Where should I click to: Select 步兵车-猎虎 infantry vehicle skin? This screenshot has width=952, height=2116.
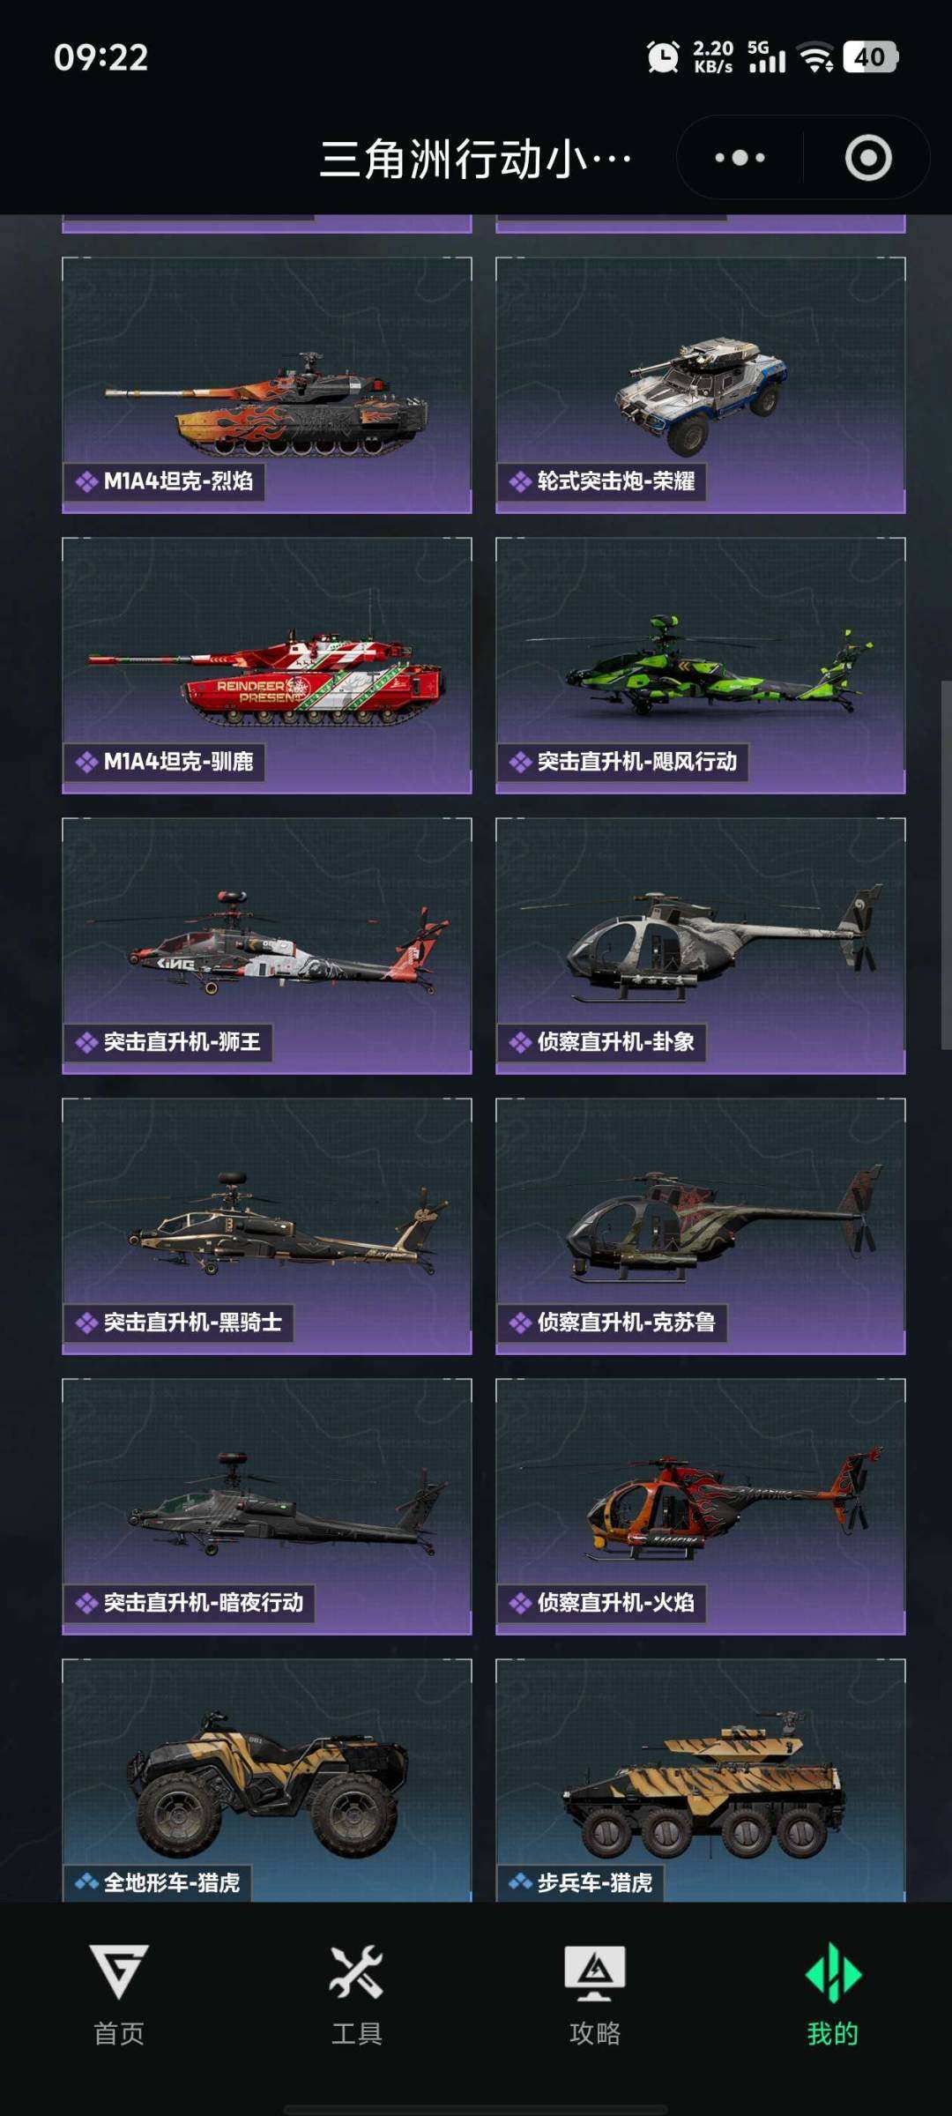pyautogui.click(x=701, y=1779)
